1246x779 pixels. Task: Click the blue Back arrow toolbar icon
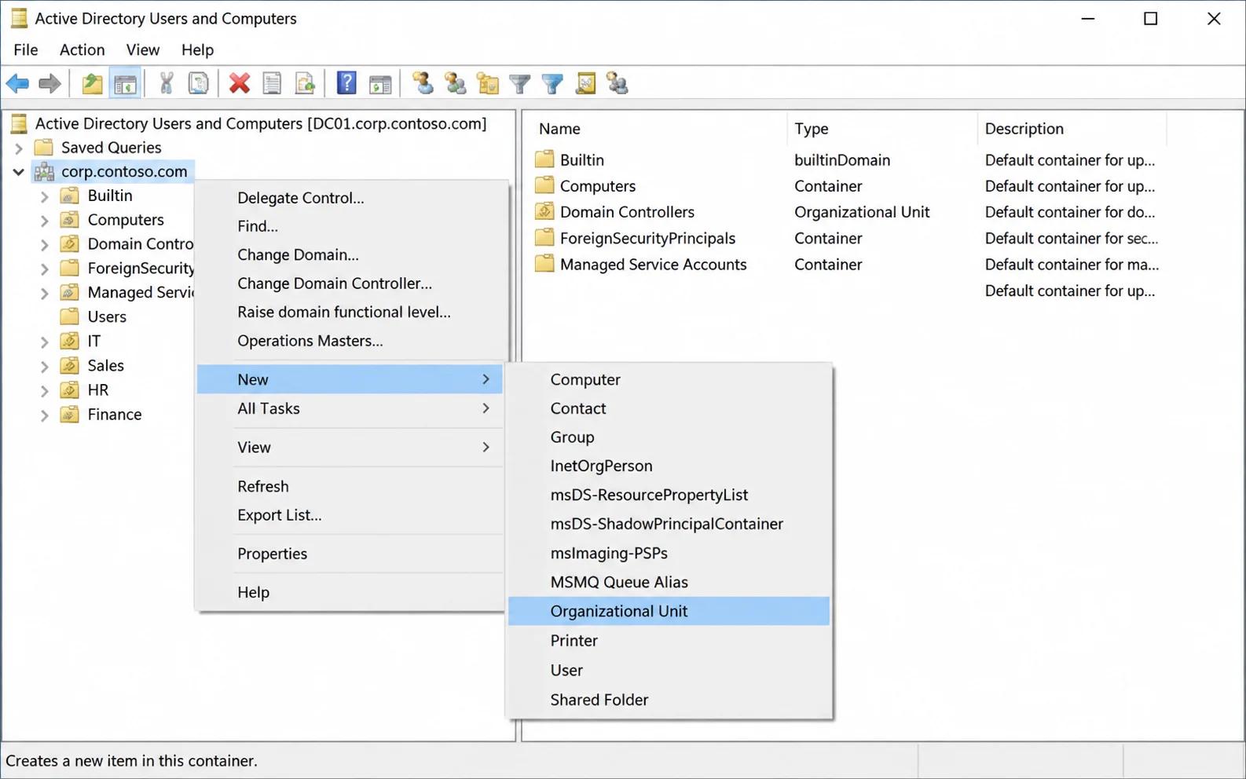tap(17, 83)
